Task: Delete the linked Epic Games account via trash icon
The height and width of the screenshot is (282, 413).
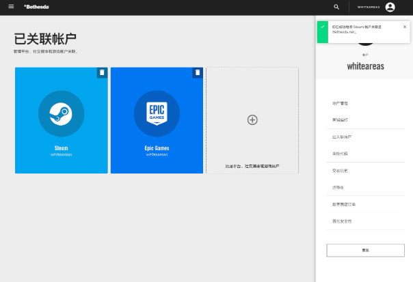Action: (198, 72)
